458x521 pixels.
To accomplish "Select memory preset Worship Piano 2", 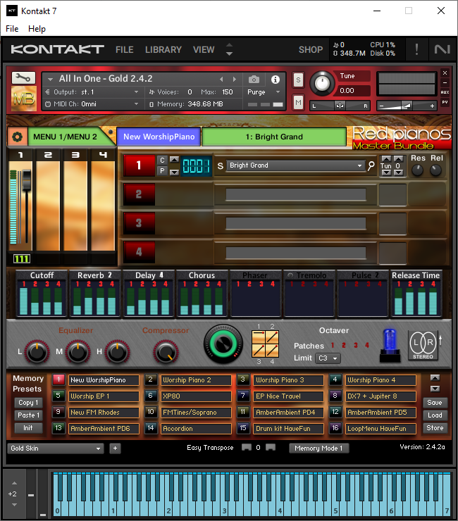I will [196, 380].
